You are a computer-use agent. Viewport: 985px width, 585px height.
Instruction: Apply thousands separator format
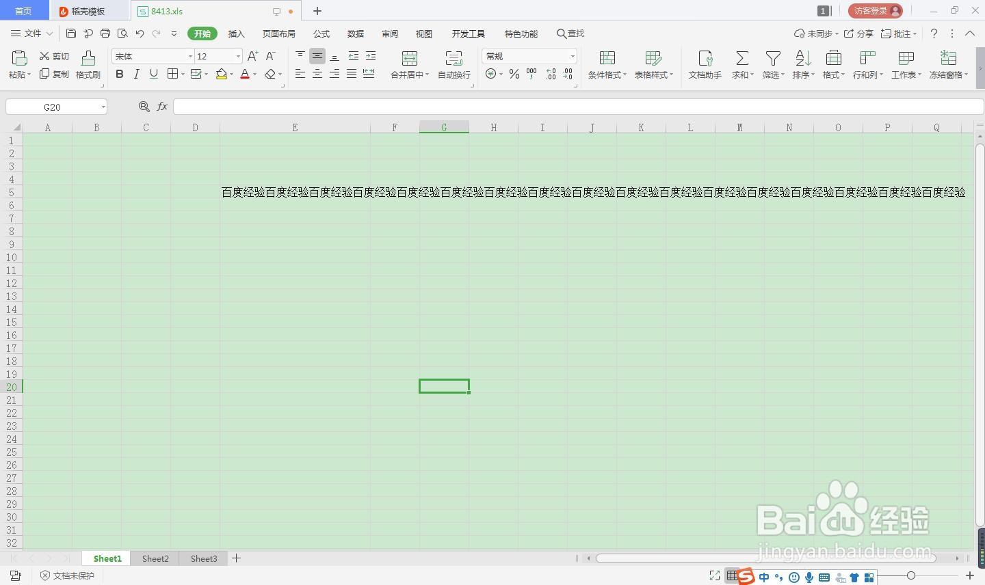(x=531, y=74)
